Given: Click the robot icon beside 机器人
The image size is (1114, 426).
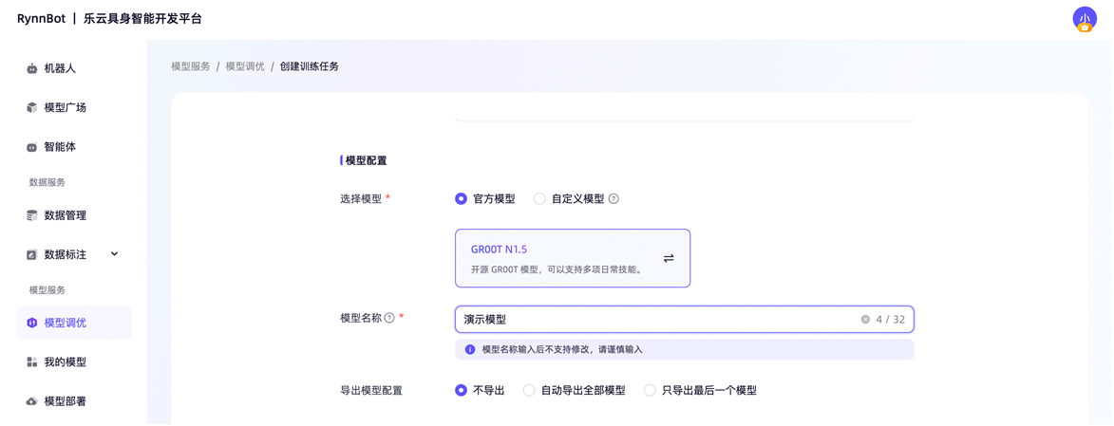Looking at the screenshot, I should [x=31, y=69].
